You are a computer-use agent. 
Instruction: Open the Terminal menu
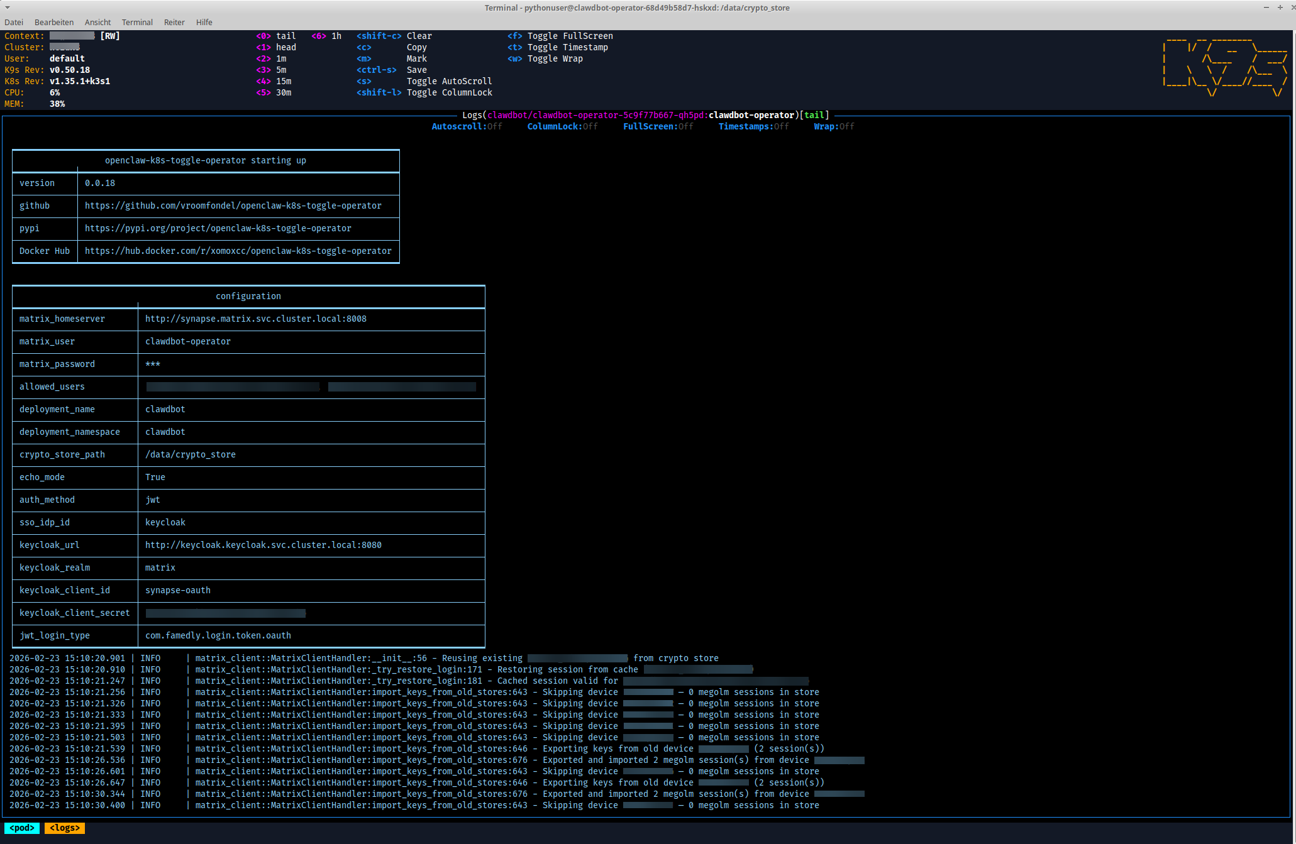click(x=137, y=22)
